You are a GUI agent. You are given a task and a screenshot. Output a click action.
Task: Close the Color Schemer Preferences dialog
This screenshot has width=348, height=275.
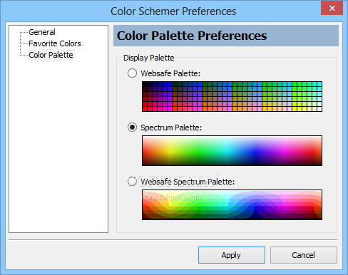[x=332, y=9]
